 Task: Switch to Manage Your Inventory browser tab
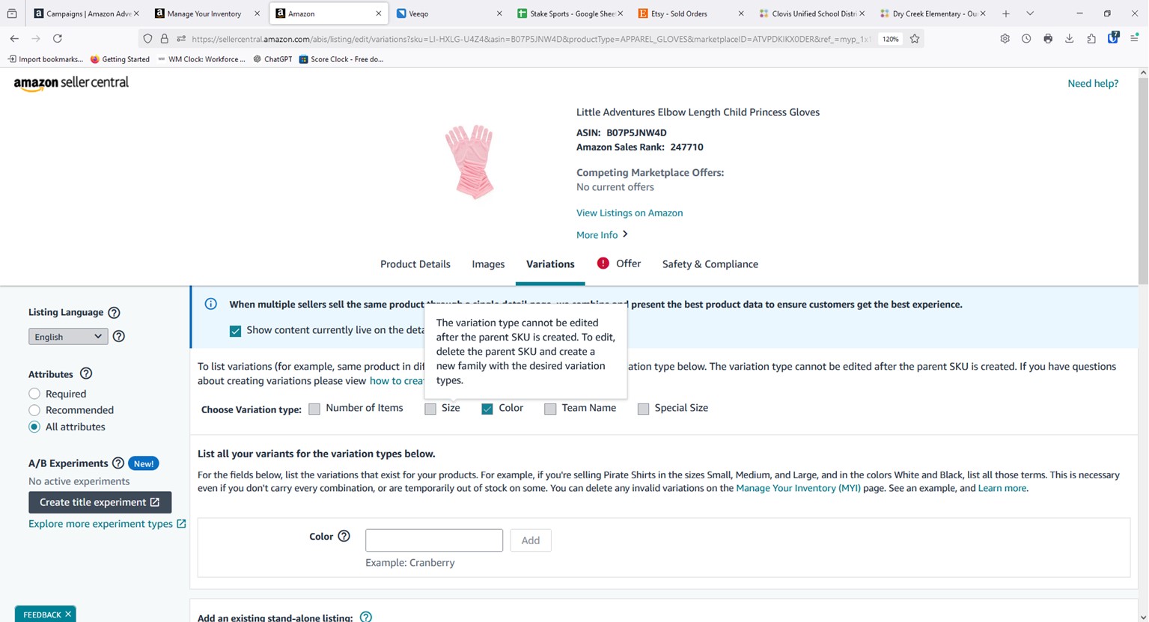[207, 13]
